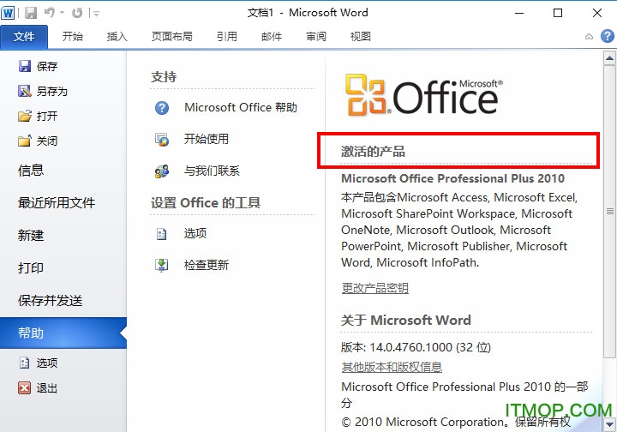Click the Office logo image
This screenshot has height=432, width=617.
coord(423,95)
